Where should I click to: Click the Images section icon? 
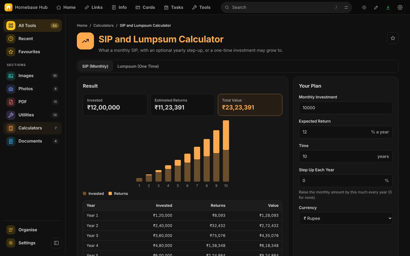point(11,76)
